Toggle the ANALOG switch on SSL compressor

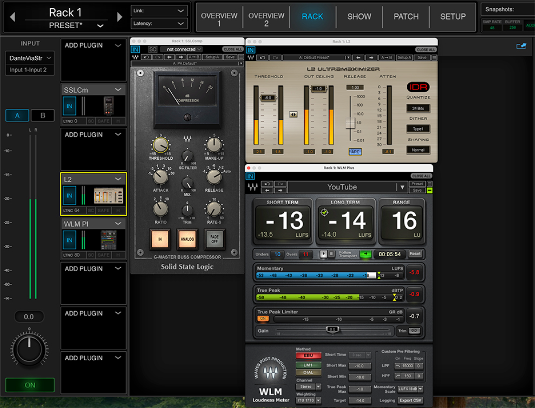pos(187,239)
